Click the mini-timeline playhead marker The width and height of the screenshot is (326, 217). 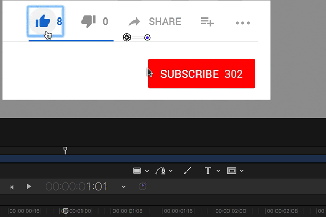[65, 150]
